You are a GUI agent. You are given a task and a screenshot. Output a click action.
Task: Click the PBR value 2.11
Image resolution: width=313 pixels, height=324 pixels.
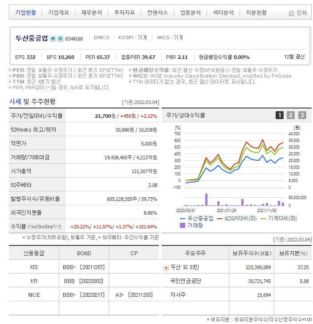coord(183,57)
